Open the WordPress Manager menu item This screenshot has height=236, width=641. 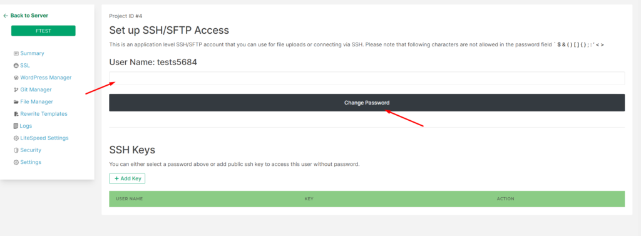tap(43, 77)
